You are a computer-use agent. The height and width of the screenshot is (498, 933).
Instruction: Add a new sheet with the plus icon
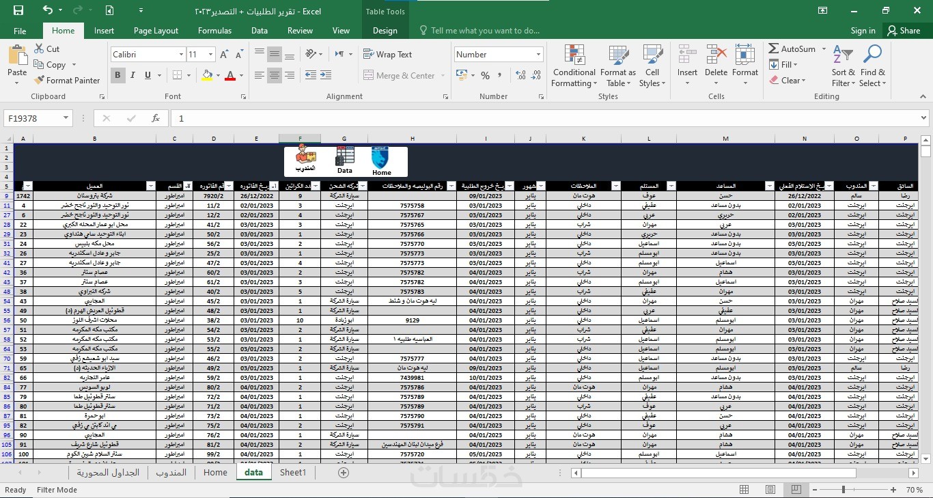(x=344, y=472)
